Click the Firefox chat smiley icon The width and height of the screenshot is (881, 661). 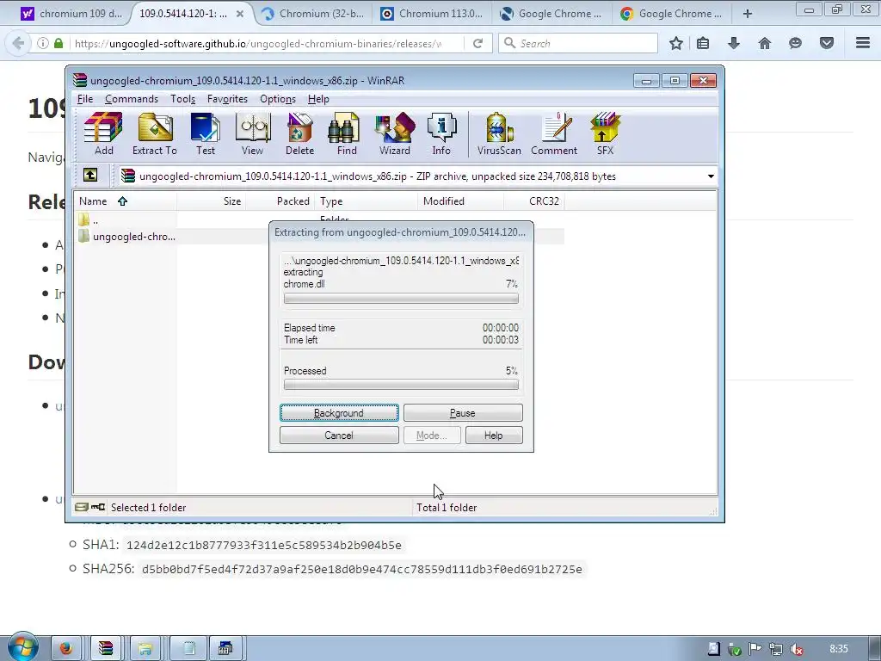click(795, 43)
